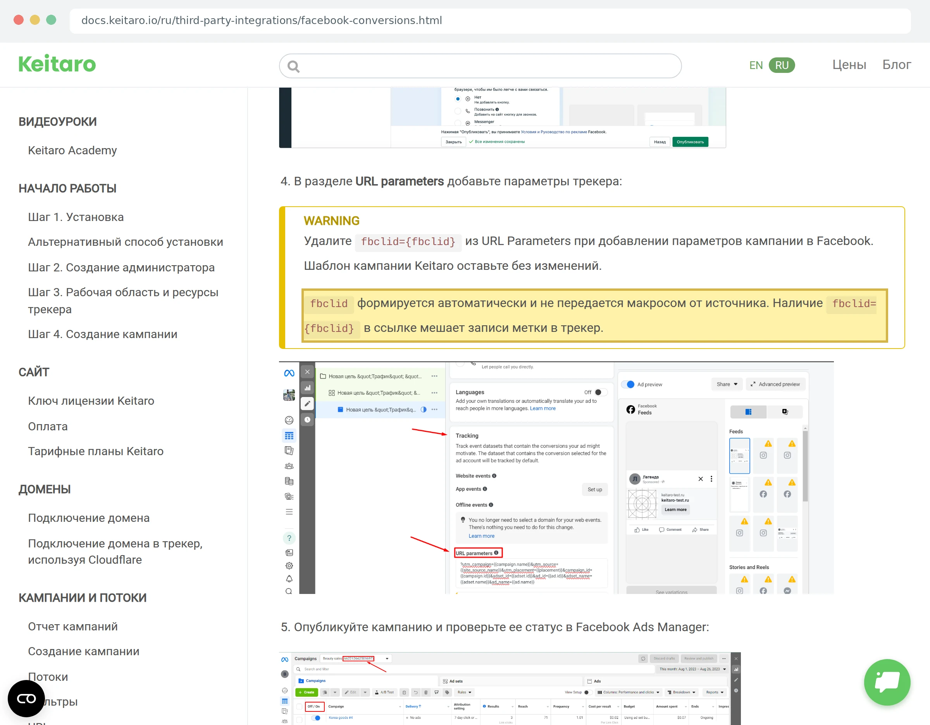Focus the documentation search field

pos(480,66)
